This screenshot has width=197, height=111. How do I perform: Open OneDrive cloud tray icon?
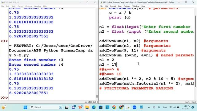[x=154, y=107]
